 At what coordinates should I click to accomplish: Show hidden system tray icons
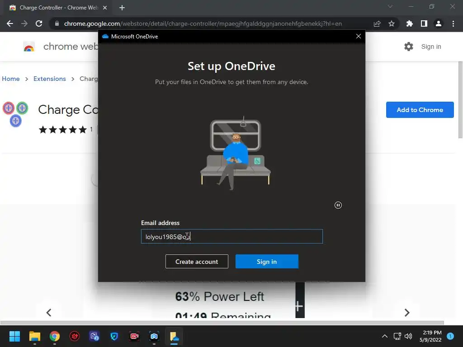[x=385, y=336]
